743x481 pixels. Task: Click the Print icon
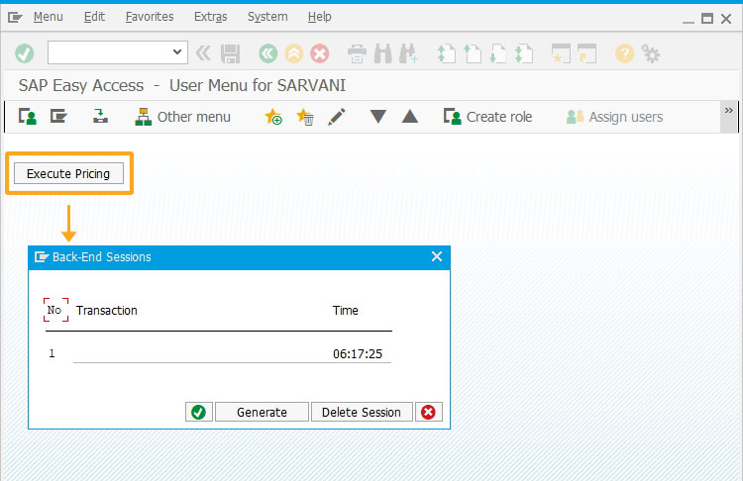coord(357,53)
